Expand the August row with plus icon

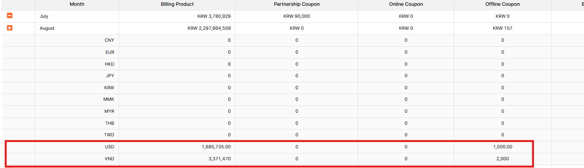[10, 28]
